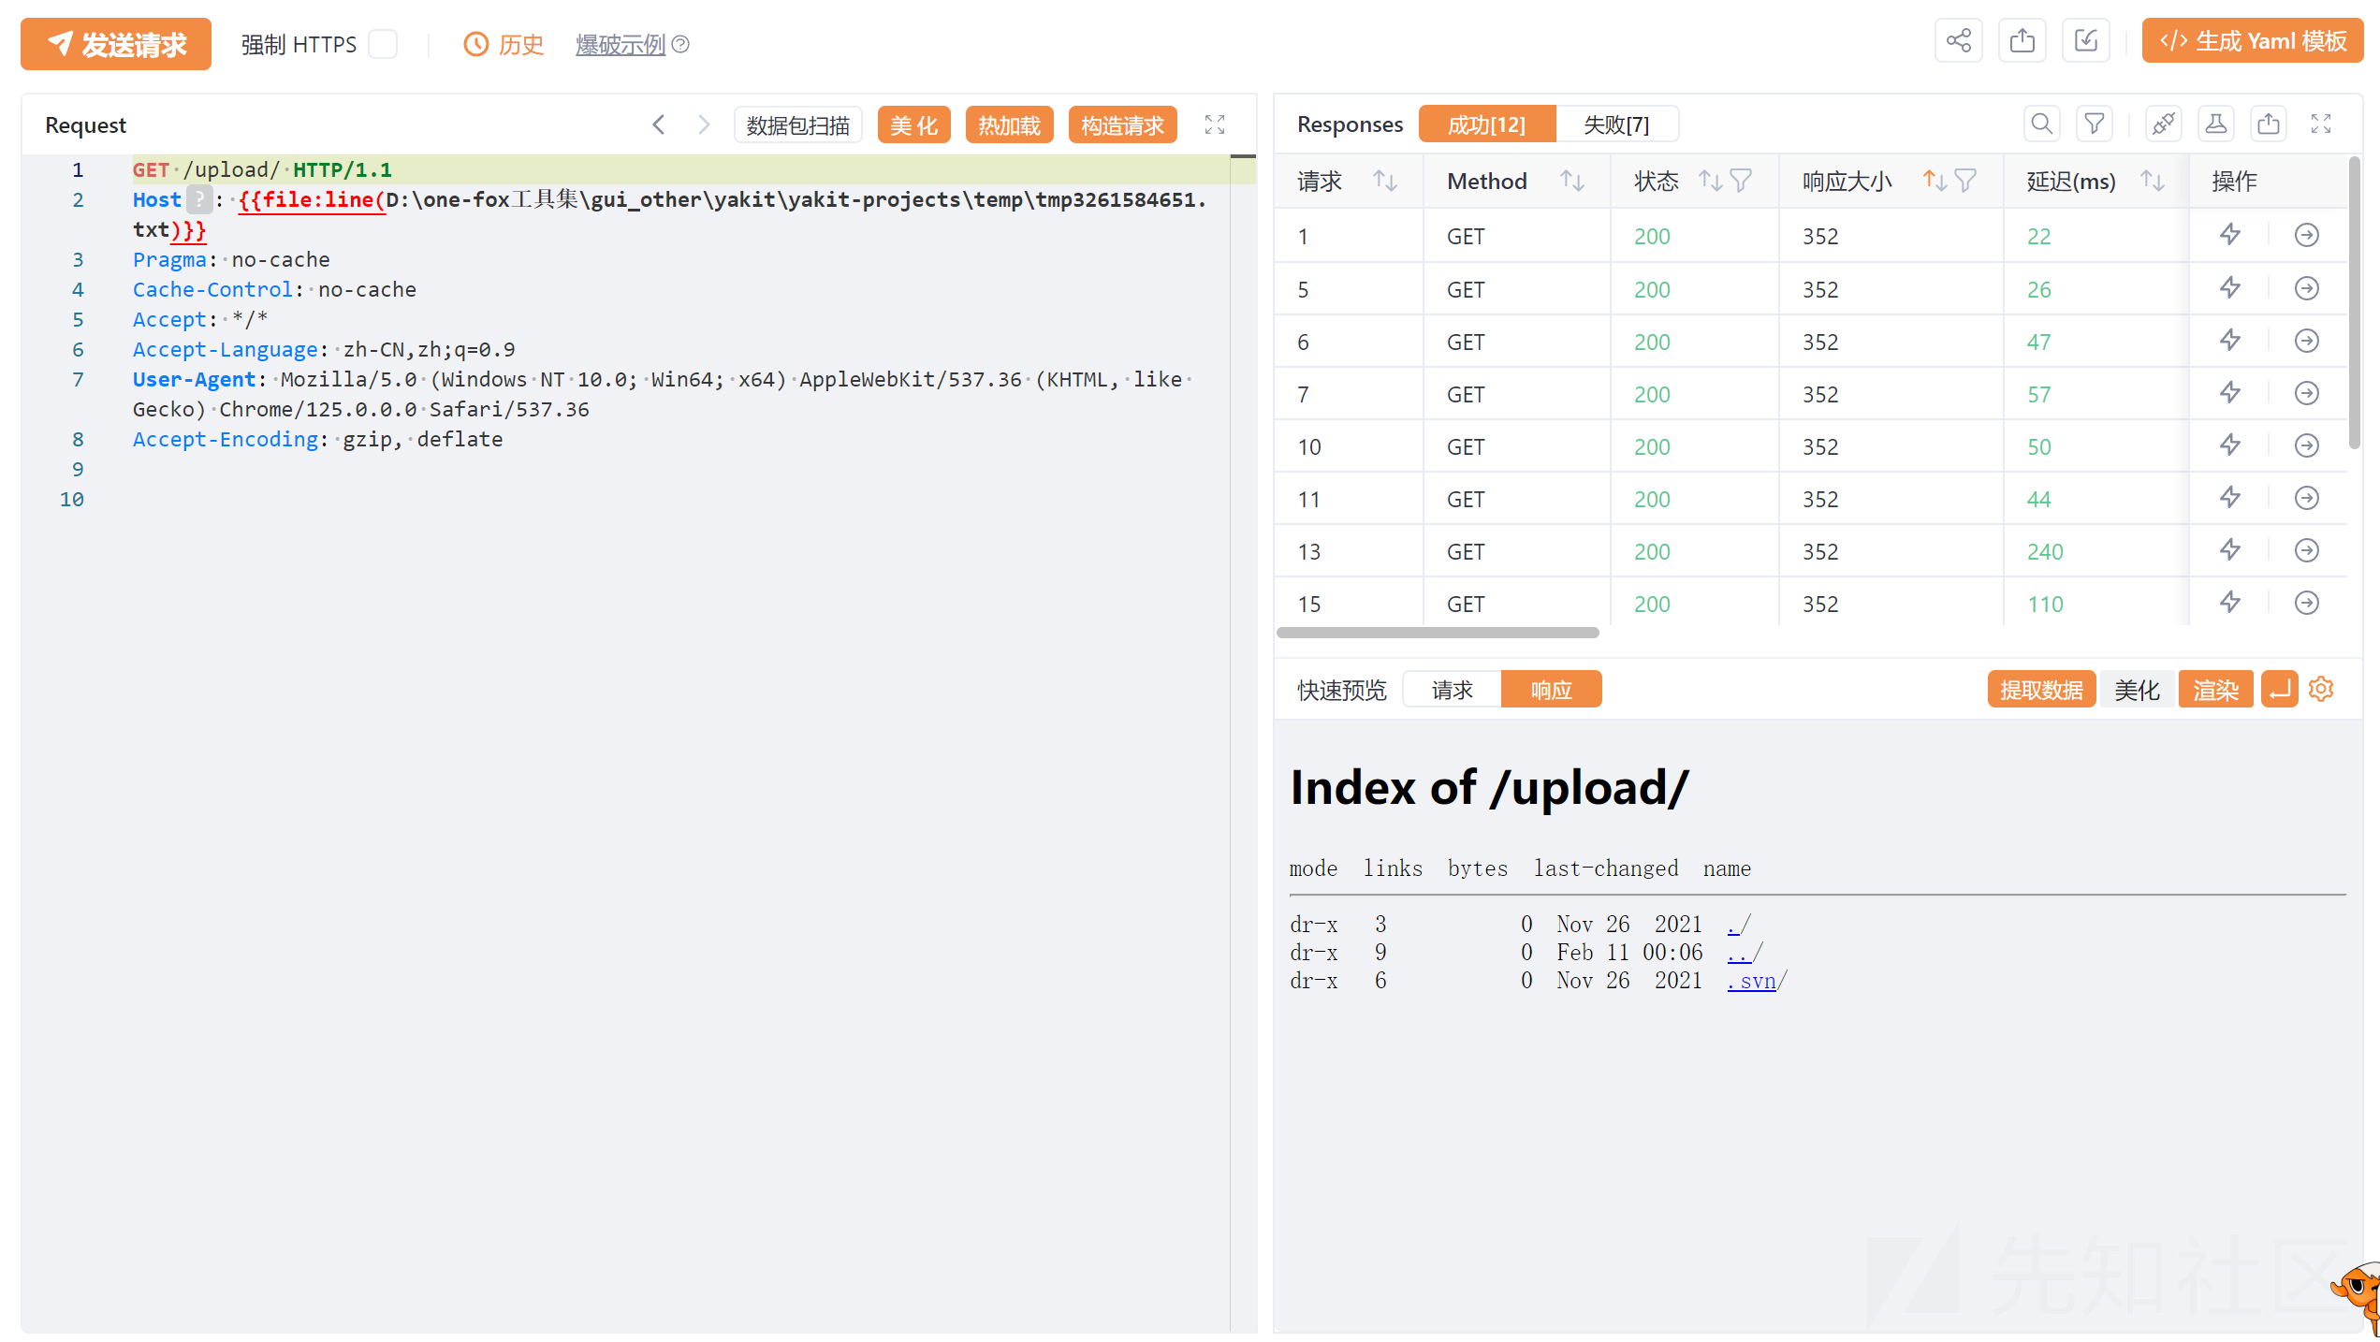Switch quick preview to 请求 tab
This screenshot has width=2380, height=1342.
(1452, 690)
